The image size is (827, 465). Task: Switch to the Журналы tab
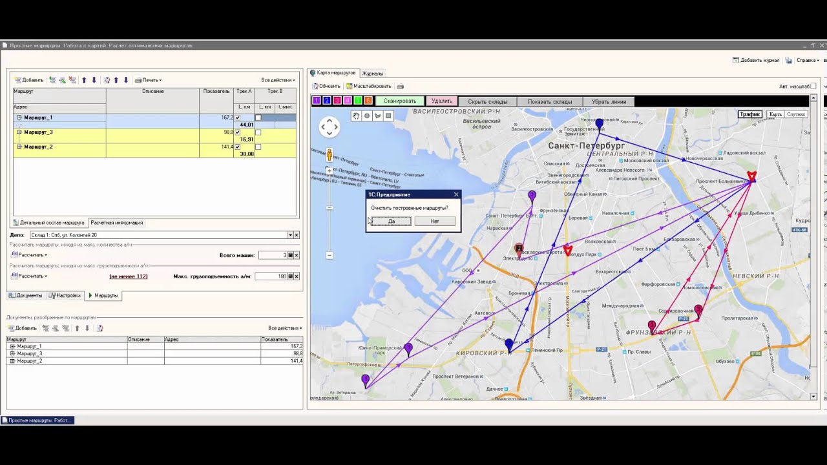[x=373, y=73]
